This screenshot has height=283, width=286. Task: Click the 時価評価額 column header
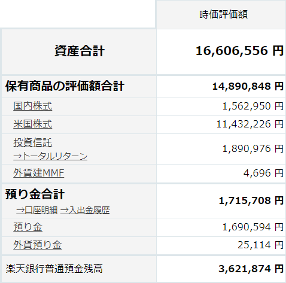(223, 14)
